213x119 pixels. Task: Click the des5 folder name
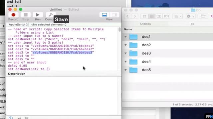click(x=146, y=70)
